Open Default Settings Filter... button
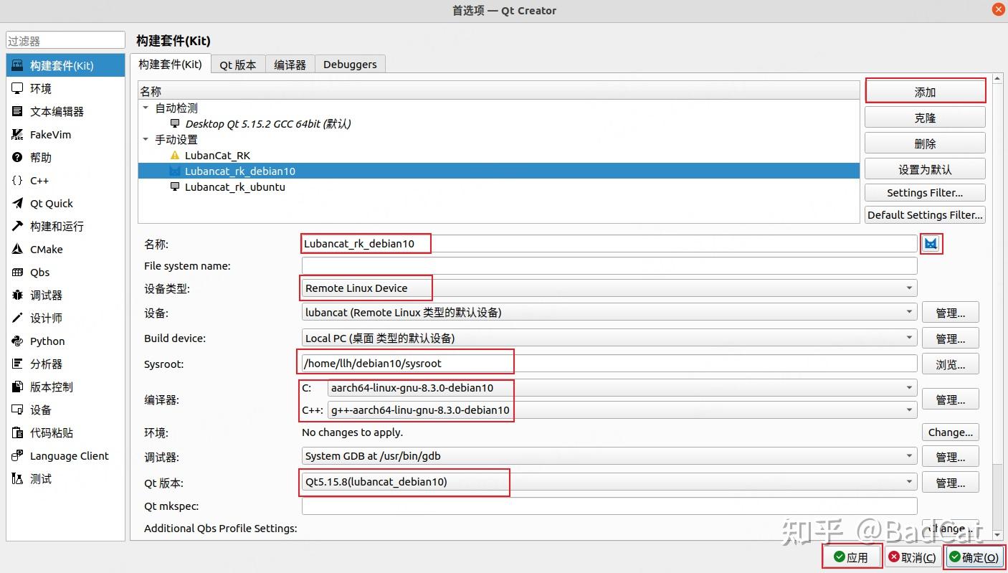 [x=925, y=215]
